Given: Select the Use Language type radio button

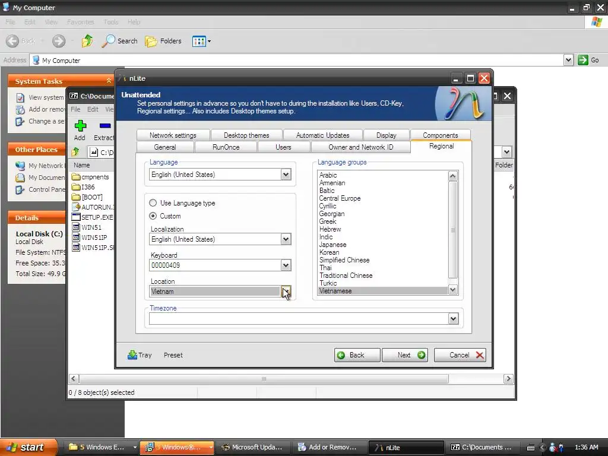Looking at the screenshot, I should [x=153, y=203].
